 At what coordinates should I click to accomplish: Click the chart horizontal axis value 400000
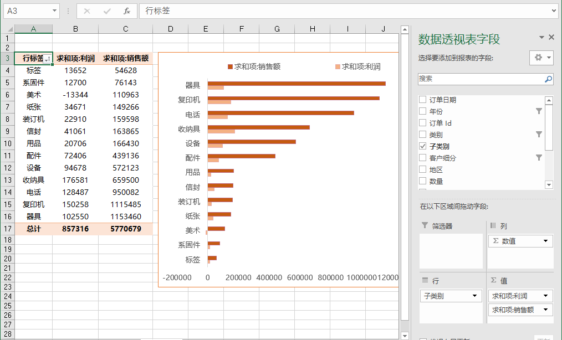pos(269,277)
